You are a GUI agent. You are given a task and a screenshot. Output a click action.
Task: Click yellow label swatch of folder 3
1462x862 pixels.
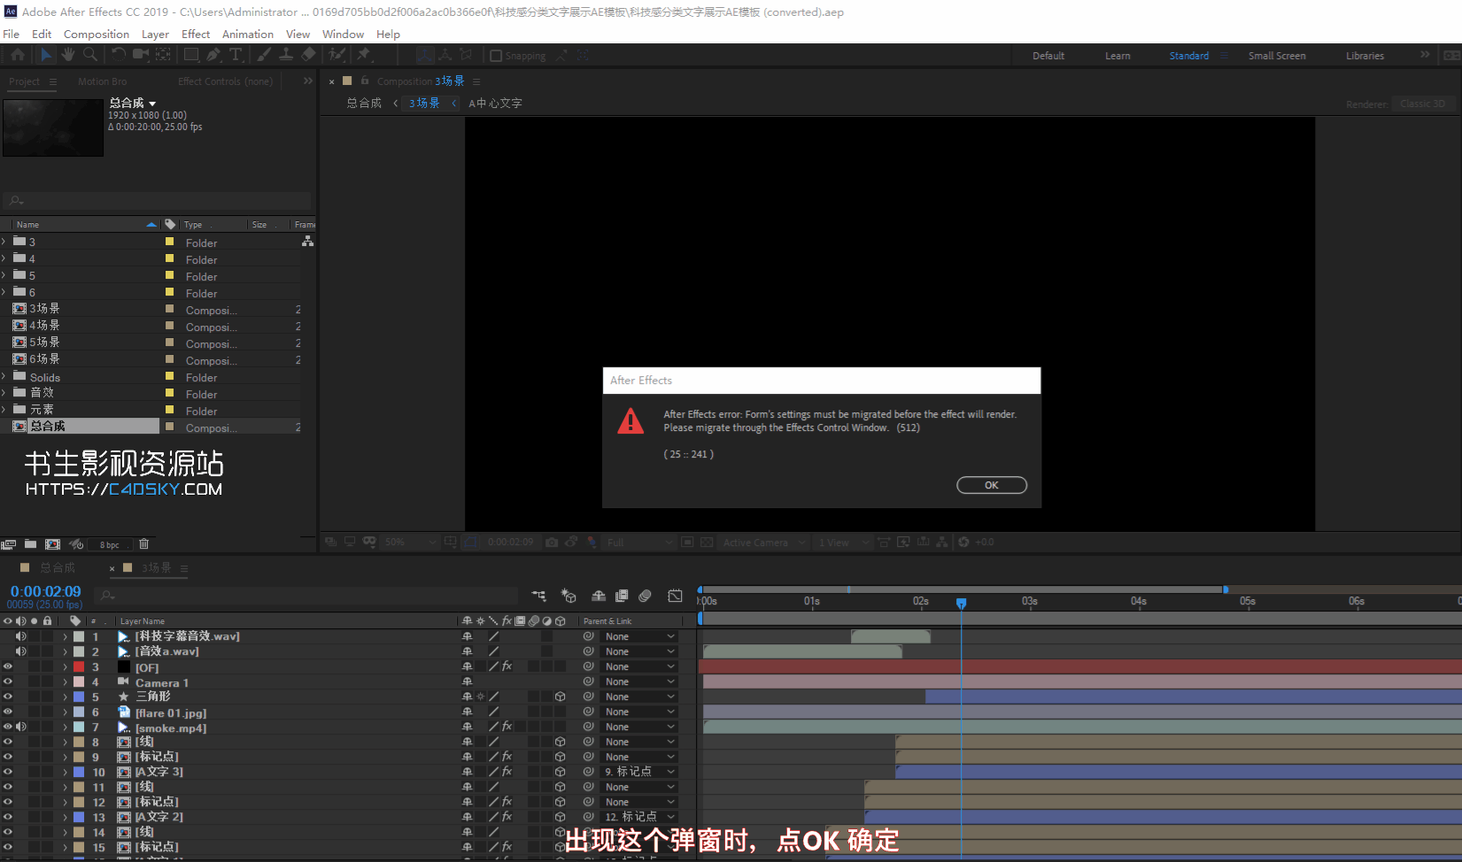click(x=169, y=242)
